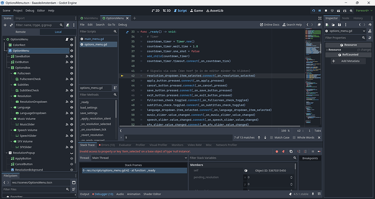This screenshot has width=375, height=199.
Task: Switch to the Errors (10) tab
Action: point(107,145)
